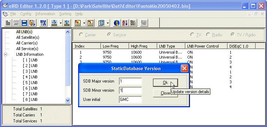Click the SDB Minor version field
267x127 pixels.
pos(131,90)
